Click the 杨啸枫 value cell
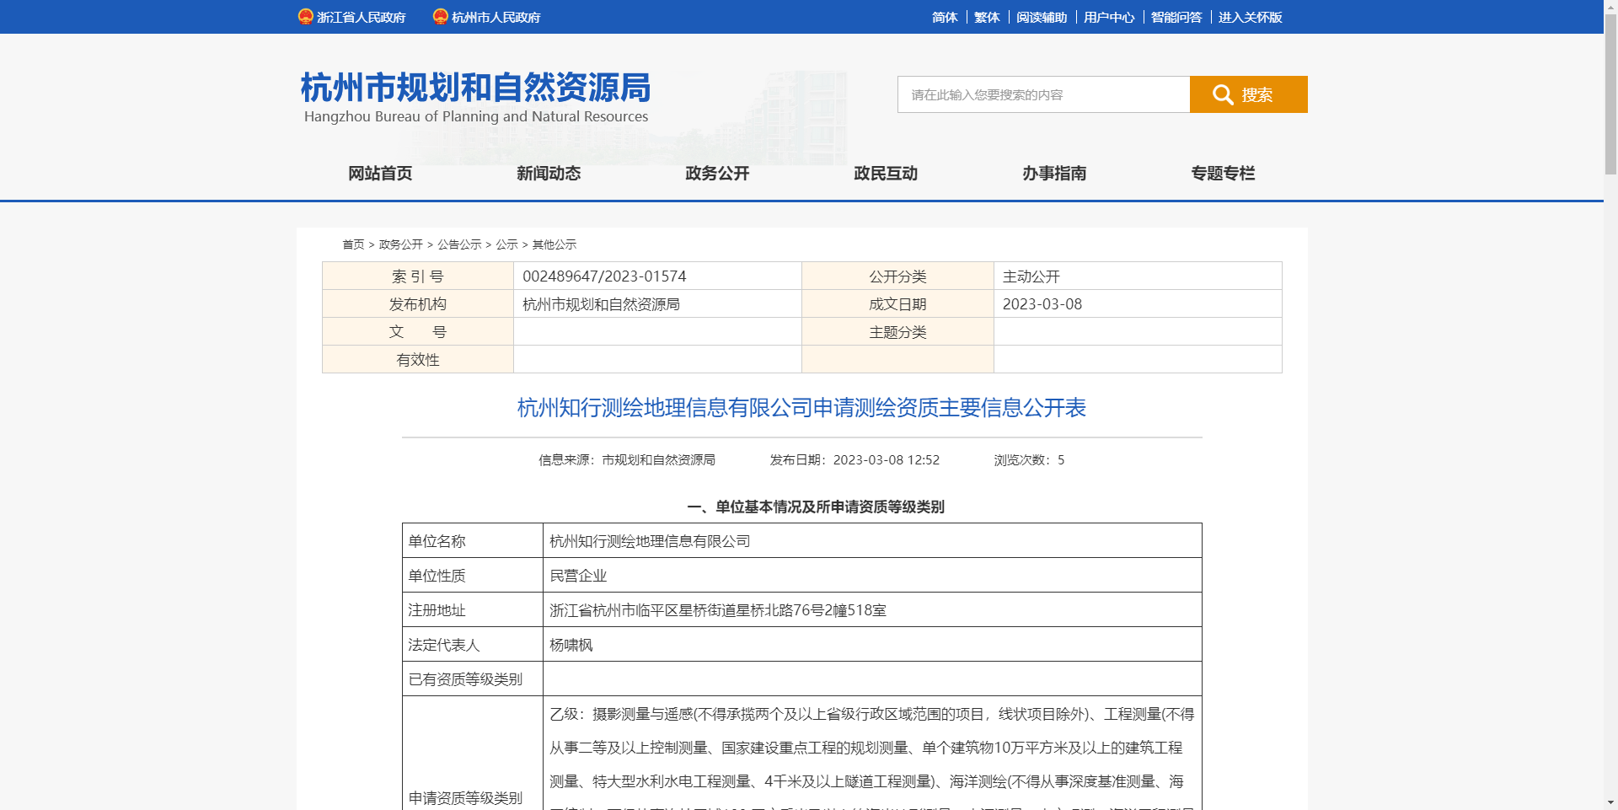1618x810 pixels. 872,645
